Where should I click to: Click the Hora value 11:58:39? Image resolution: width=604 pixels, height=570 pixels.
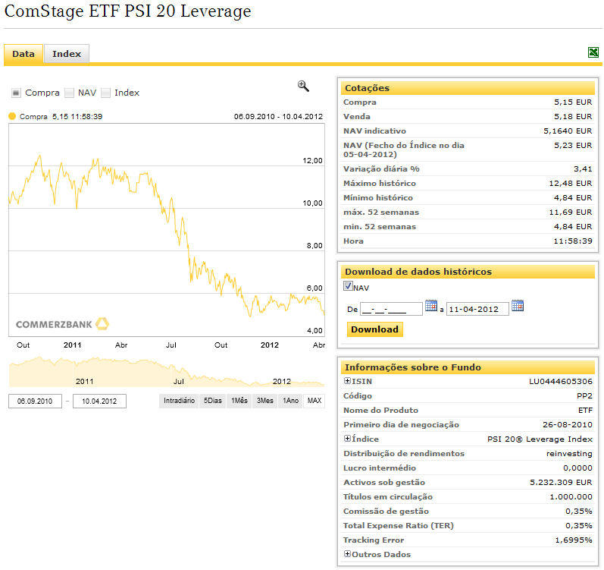click(573, 241)
